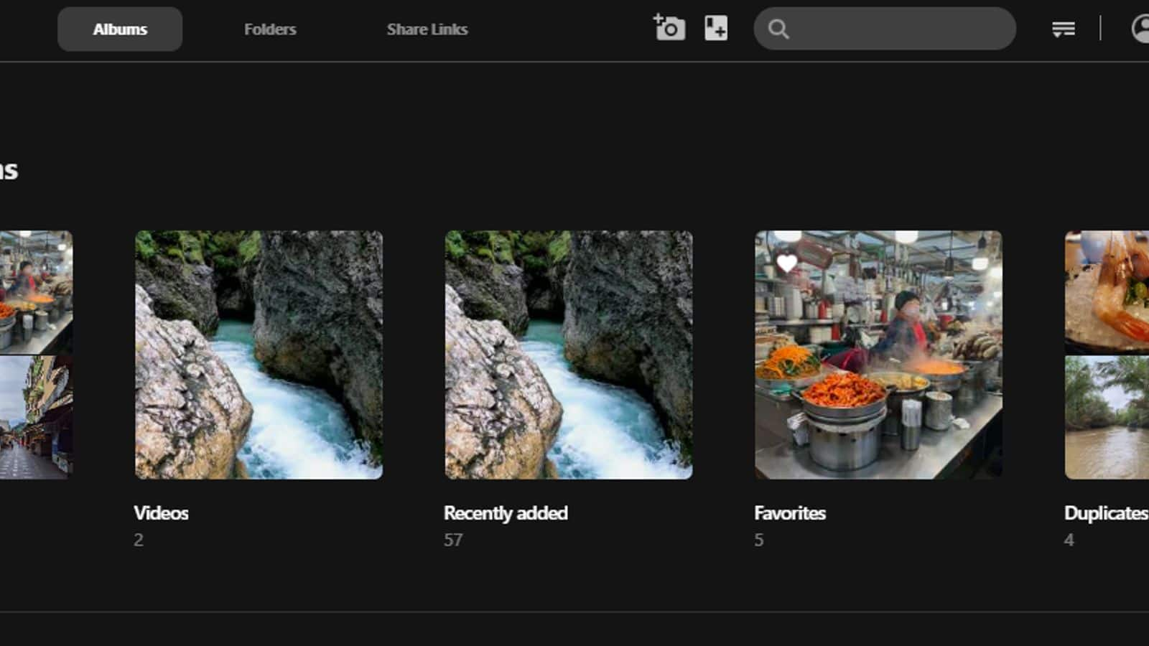The width and height of the screenshot is (1149, 646).
Task: Click the Recently added count 57
Action: pos(453,540)
